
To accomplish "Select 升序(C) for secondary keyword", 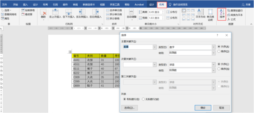I will pyautogui.click(x=223, y=64).
